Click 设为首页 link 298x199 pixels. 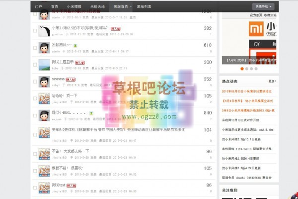pyautogui.click(x=256, y=15)
